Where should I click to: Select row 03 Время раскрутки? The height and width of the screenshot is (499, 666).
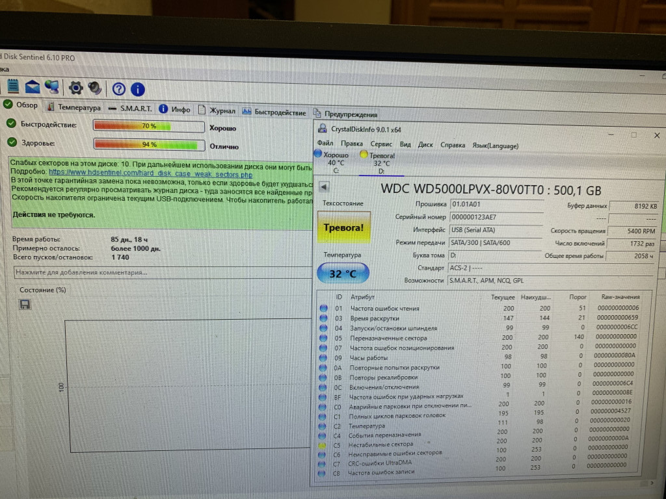480,318
